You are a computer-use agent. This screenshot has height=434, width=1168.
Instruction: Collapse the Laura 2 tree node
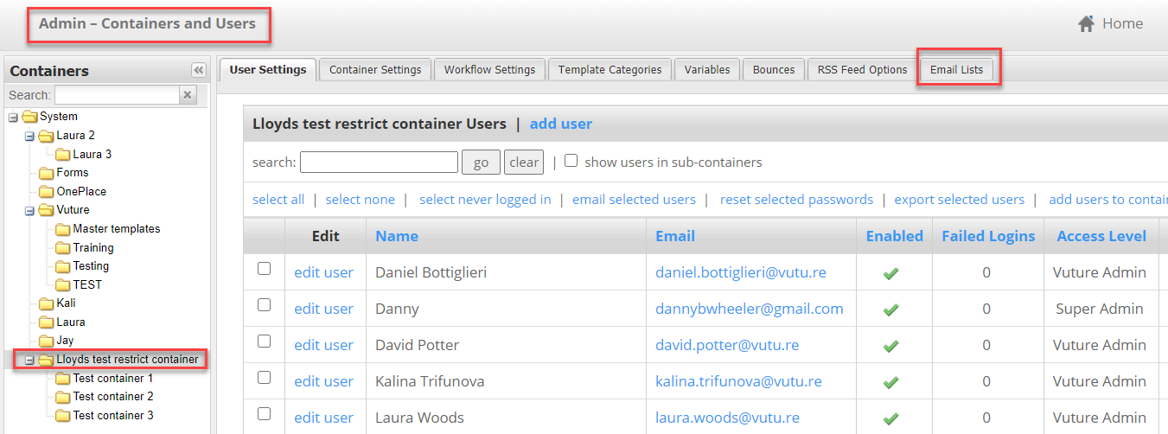click(29, 136)
